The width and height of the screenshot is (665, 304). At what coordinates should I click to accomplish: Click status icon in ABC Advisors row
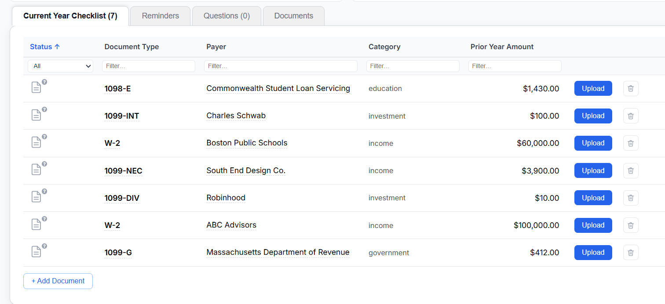[x=37, y=224]
